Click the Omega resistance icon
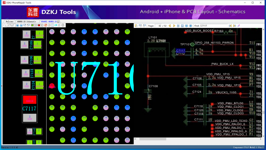 pyautogui.click(x=59, y=25)
